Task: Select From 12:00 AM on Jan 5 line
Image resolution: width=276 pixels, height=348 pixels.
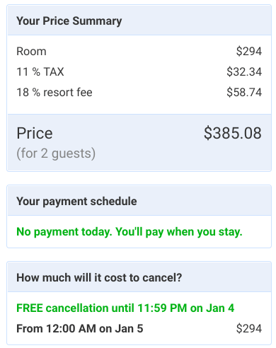Action: pyautogui.click(x=80, y=328)
